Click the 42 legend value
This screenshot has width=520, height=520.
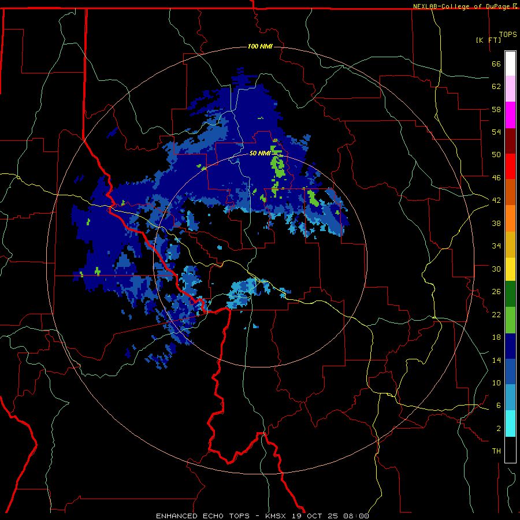(496, 200)
